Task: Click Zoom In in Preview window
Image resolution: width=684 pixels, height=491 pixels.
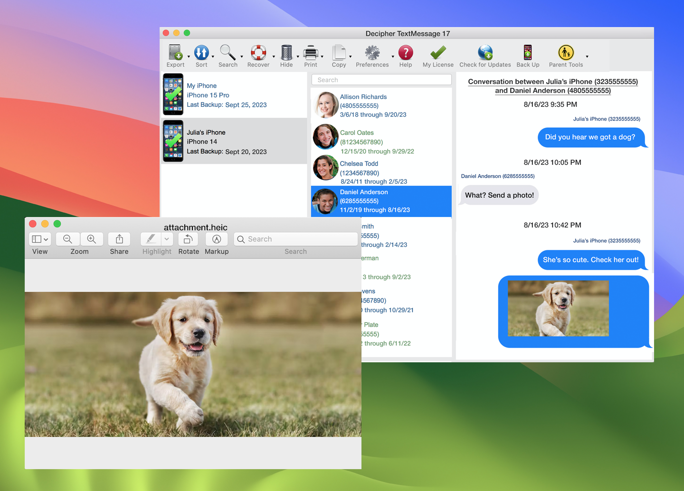Action: pyautogui.click(x=92, y=239)
